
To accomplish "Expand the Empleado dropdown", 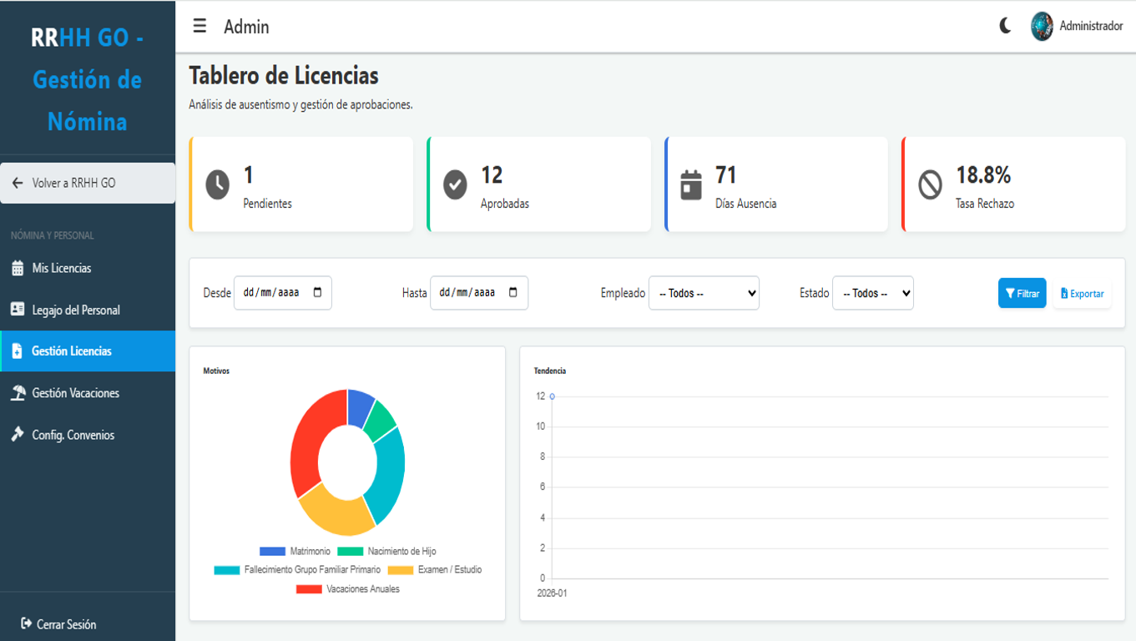I will (x=704, y=293).
